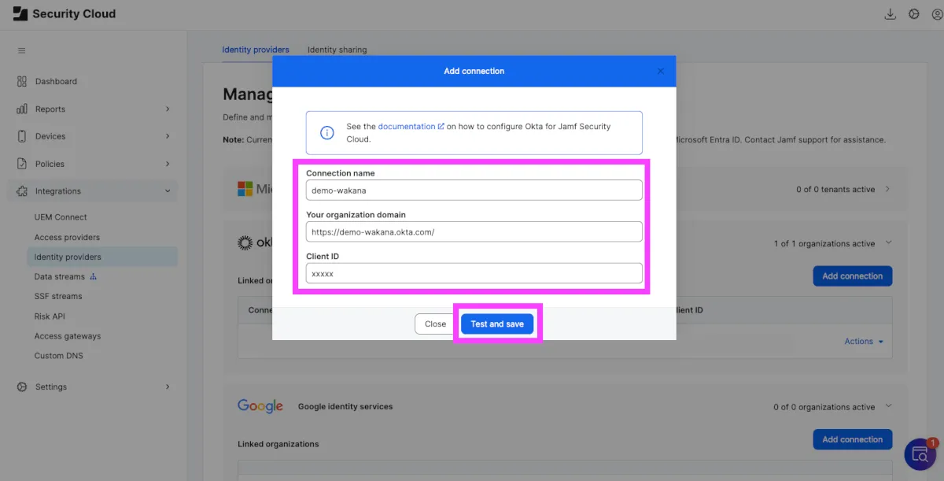This screenshot has height=481, width=944.
Task: Open the Actions dropdown in Okta table
Action: click(x=864, y=342)
